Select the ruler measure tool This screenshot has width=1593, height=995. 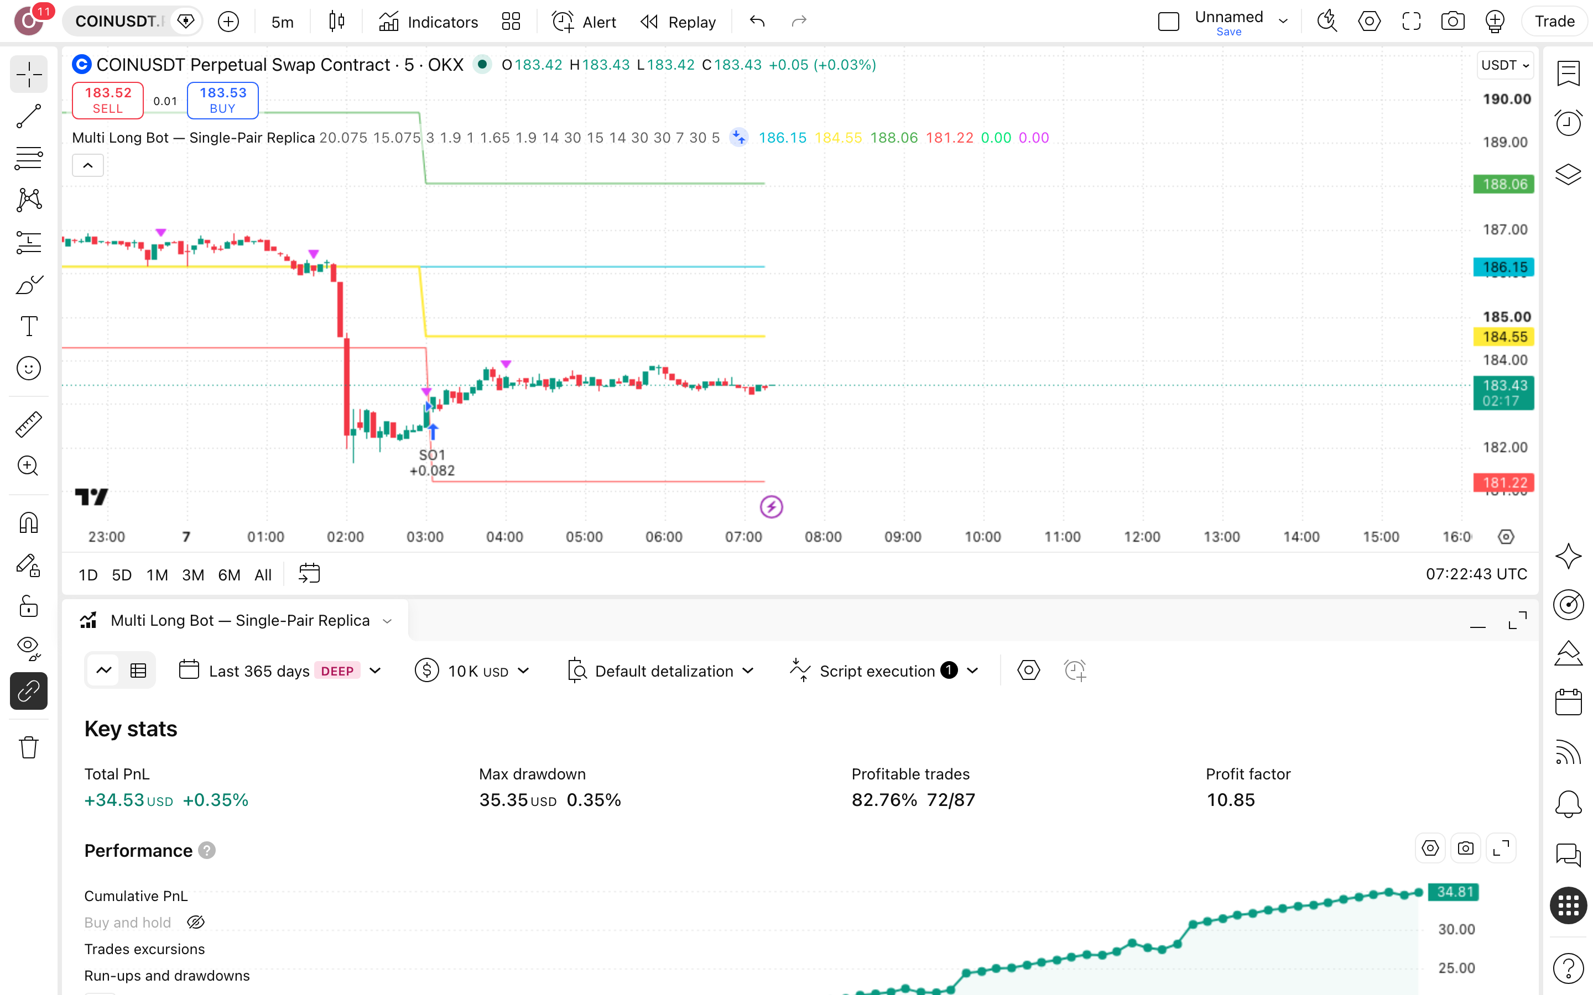tap(28, 425)
